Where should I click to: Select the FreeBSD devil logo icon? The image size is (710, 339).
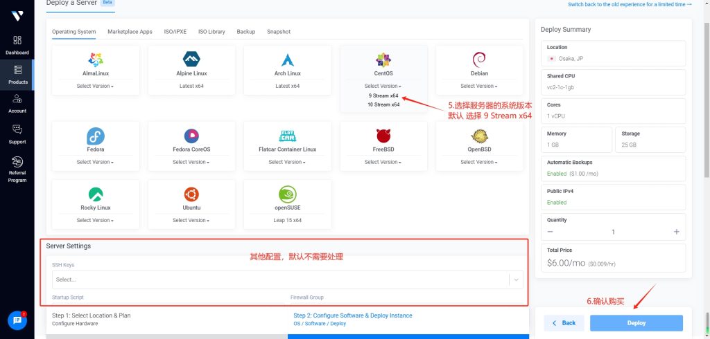point(383,136)
